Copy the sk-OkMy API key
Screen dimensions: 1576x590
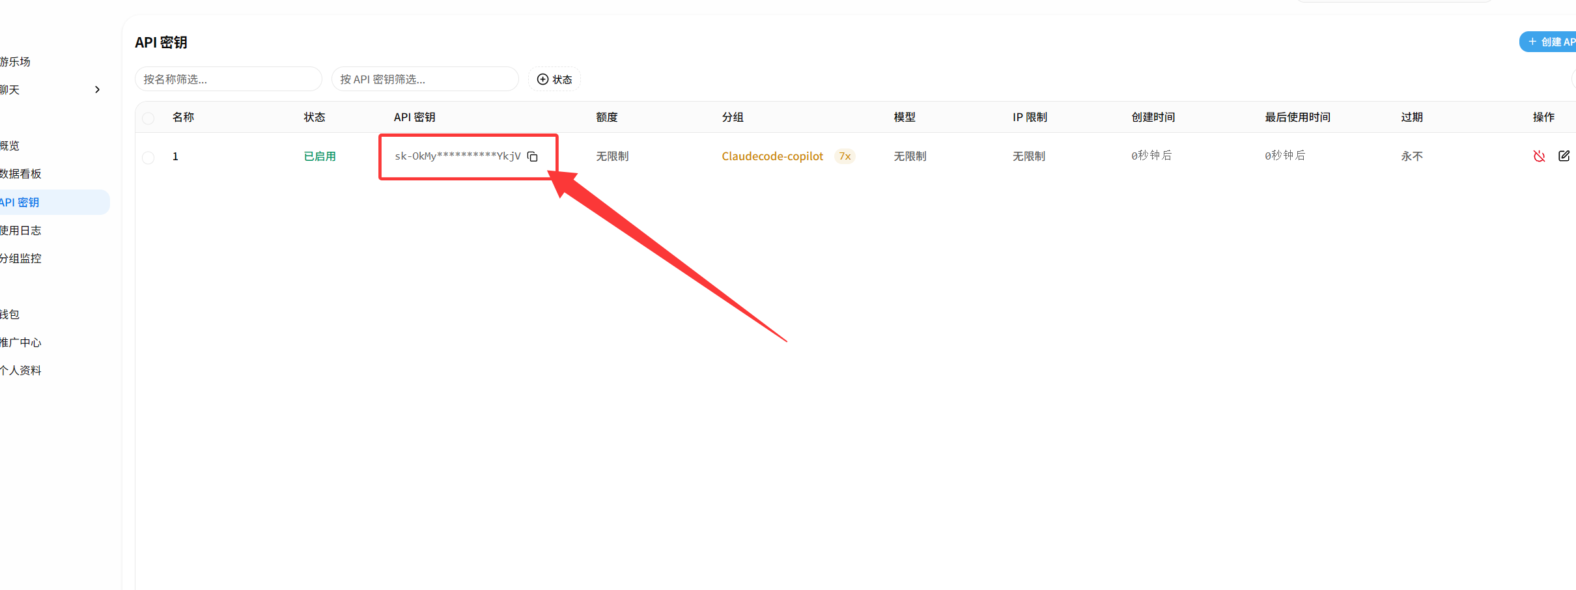point(532,156)
